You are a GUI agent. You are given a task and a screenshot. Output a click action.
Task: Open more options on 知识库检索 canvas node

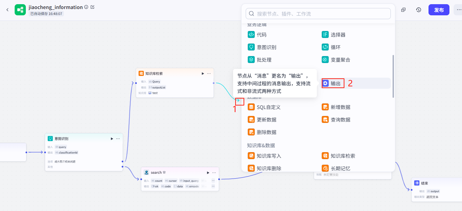click(209, 73)
